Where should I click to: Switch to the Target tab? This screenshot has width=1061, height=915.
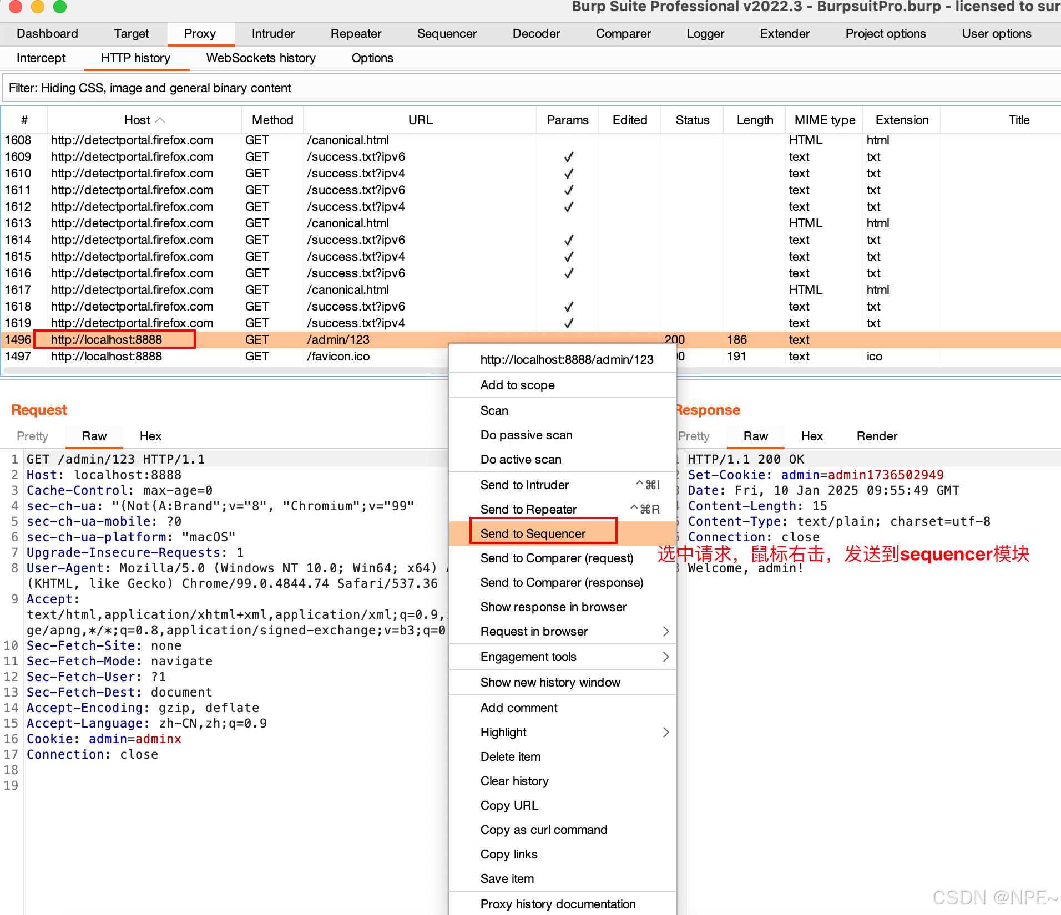tap(132, 34)
